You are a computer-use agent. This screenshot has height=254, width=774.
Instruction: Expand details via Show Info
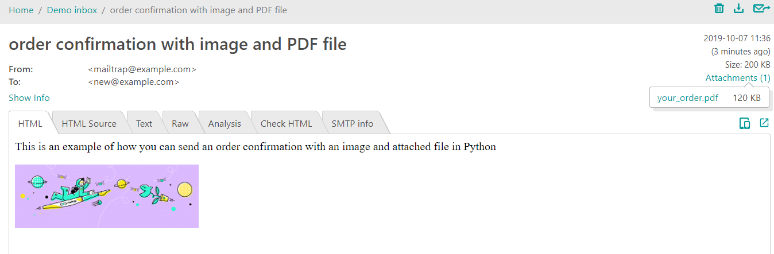tap(29, 98)
